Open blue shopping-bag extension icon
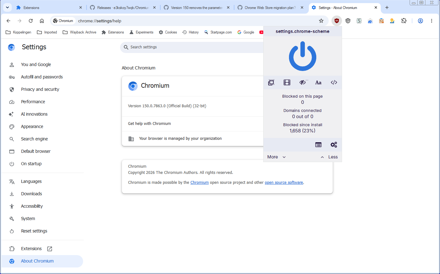 [x=370, y=21]
